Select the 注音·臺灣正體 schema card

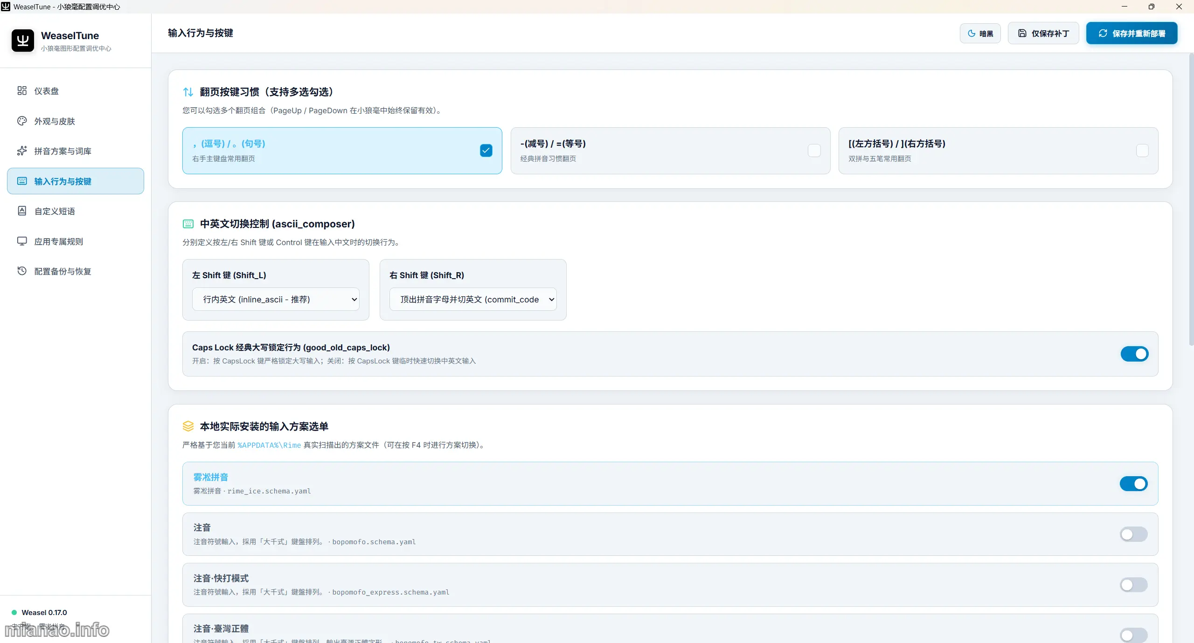[670, 629]
